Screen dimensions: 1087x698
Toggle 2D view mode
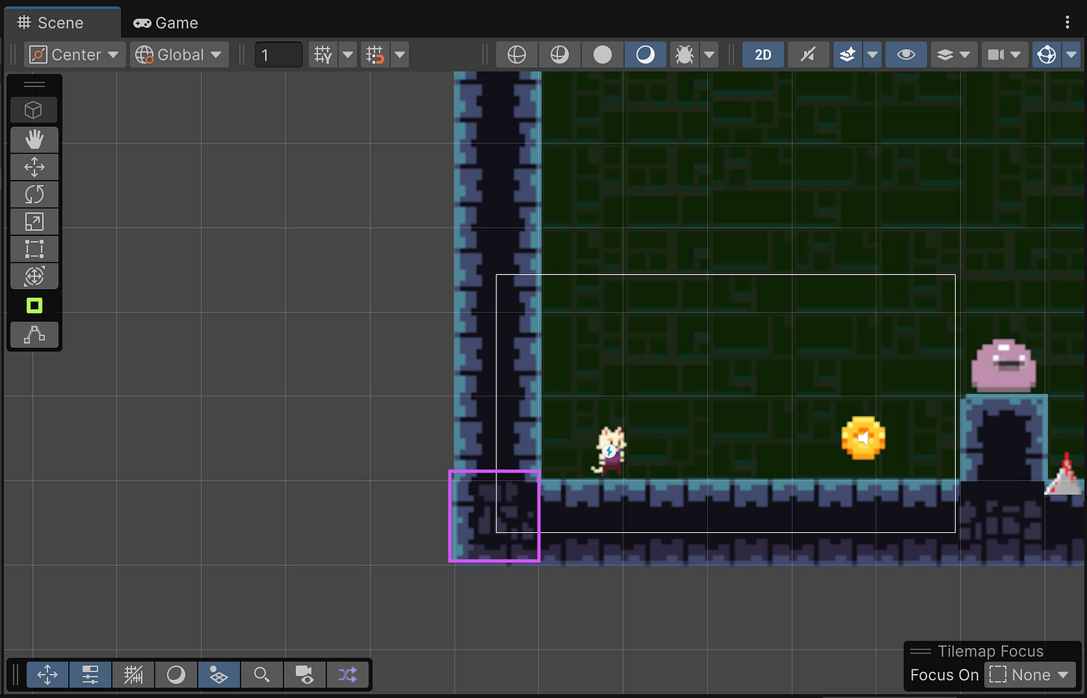[762, 54]
